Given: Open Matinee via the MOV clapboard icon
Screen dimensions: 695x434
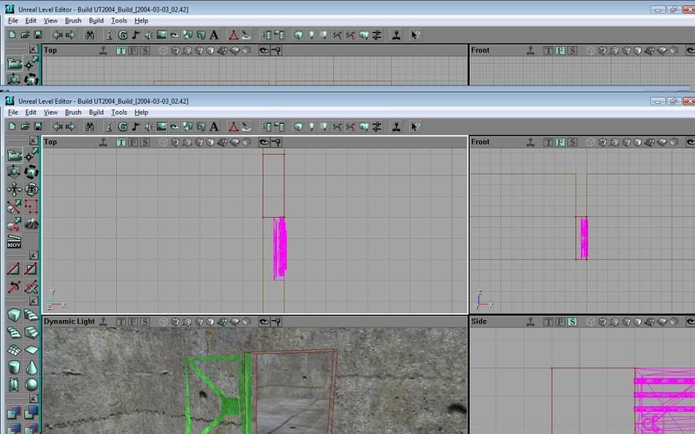Looking at the screenshot, I should pos(14,241).
